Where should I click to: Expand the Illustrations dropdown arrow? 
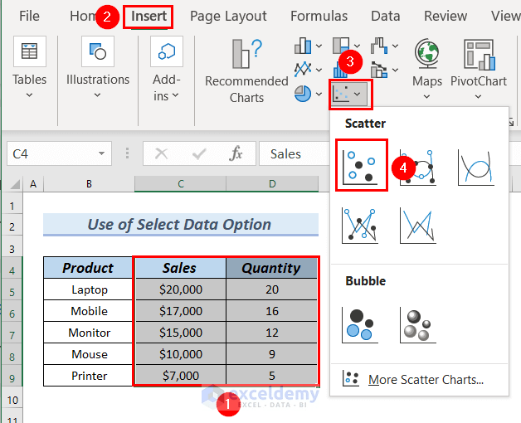pos(97,95)
